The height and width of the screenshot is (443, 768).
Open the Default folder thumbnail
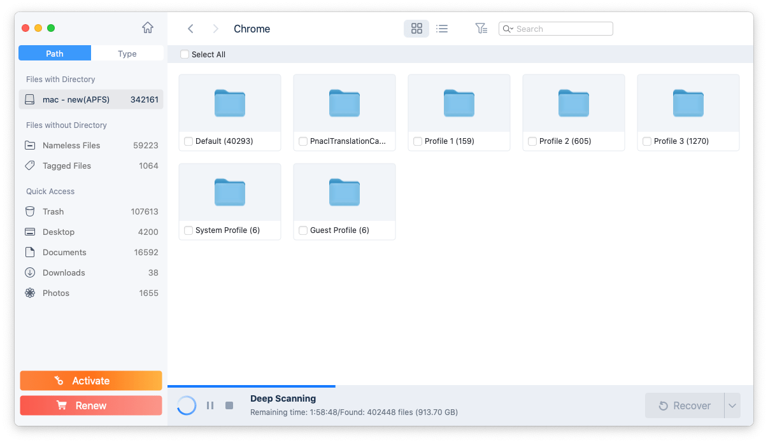pos(230,103)
